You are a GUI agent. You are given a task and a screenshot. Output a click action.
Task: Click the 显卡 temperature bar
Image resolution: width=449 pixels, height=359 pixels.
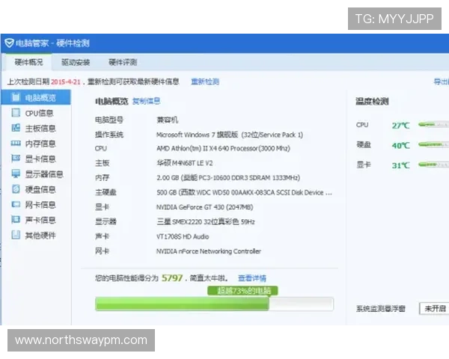[433, 165]
